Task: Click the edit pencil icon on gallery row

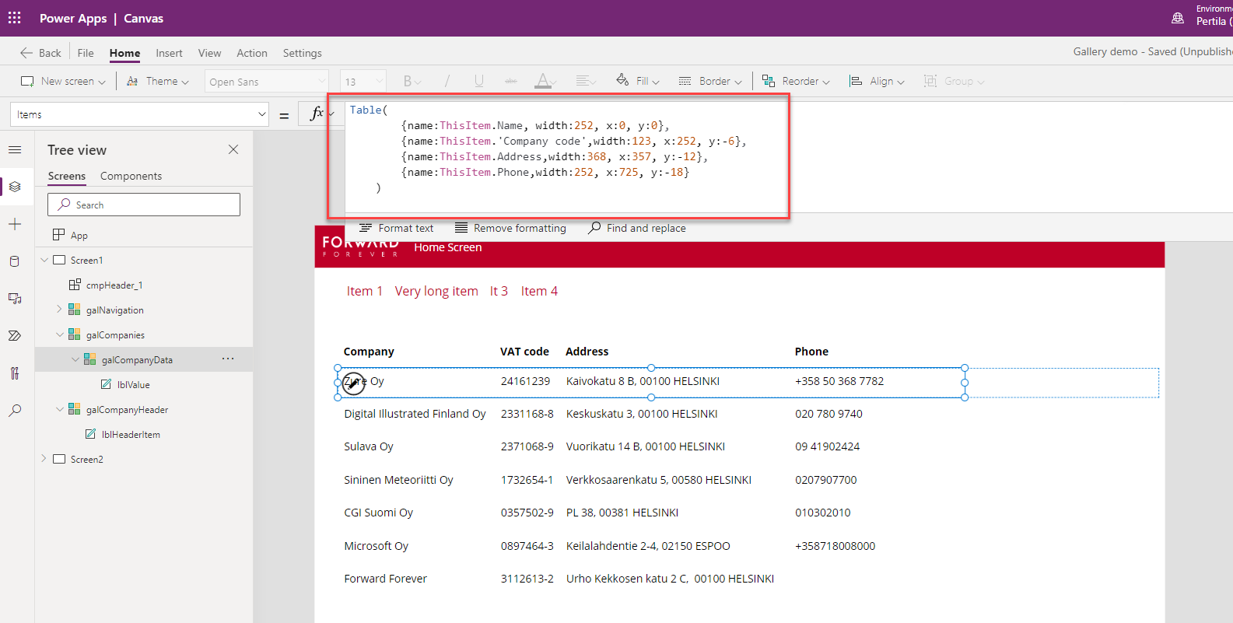Action: 353,382
